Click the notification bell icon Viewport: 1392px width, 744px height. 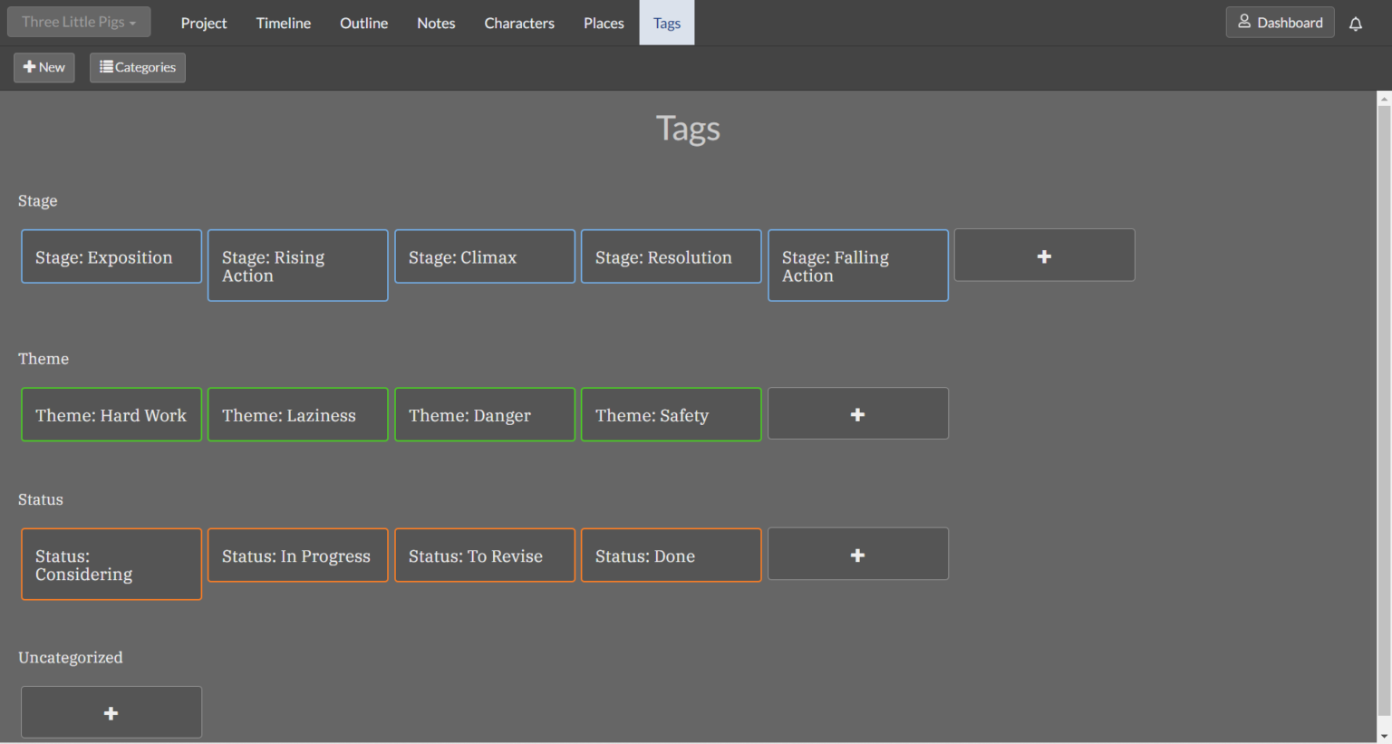pyautogui.click(x=1355, y=24)
